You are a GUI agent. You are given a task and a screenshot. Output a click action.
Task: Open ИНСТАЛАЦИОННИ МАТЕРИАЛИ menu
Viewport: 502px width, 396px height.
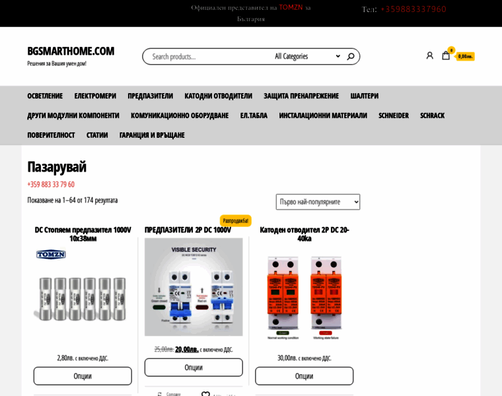(x=323, y=115)
